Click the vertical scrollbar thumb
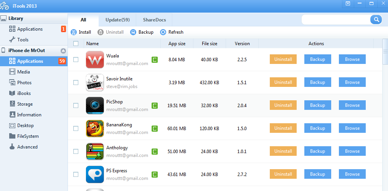The height and width of the screenshot is (191, 388). [385, 51]
